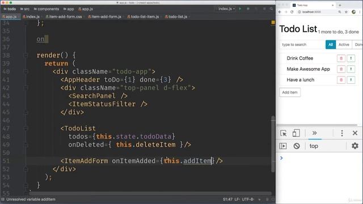The image size is (363, 204).
Task: Open IDE search everywhere magnifier icon
Action: (271, 9)
